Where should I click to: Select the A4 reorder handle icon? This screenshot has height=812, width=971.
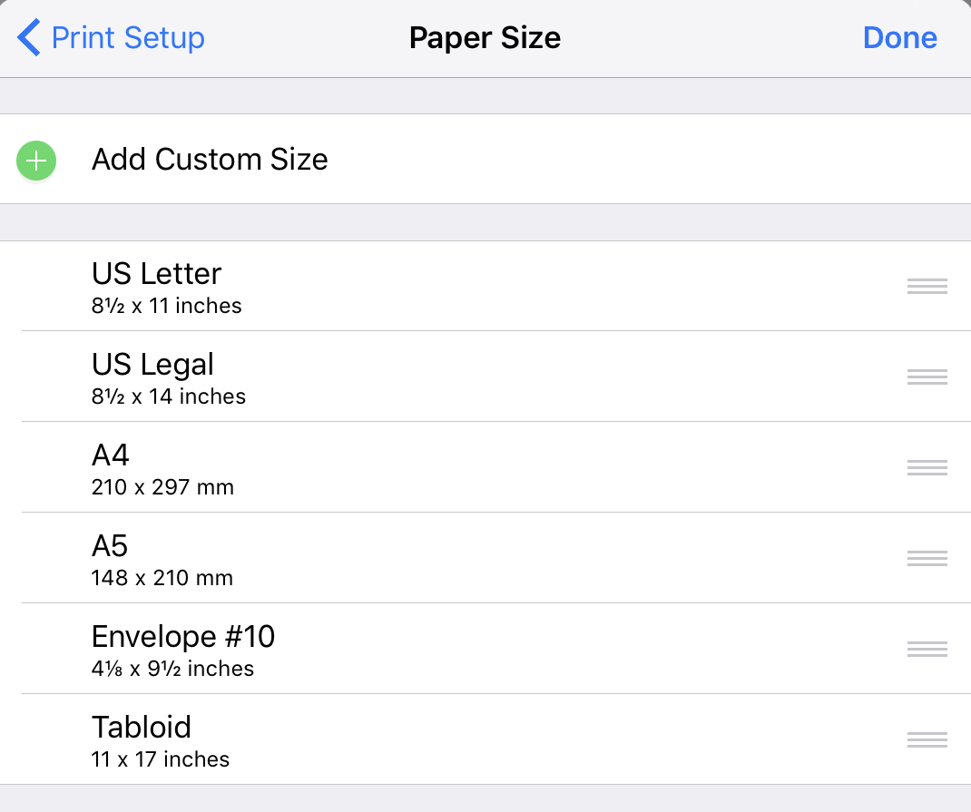tap(927, 467)
